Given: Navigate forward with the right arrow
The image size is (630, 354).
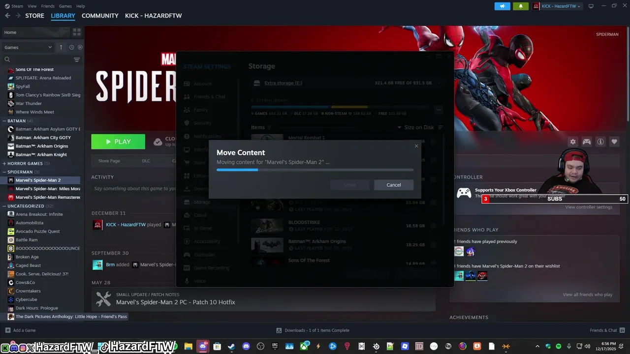Looking at the screenshot, I should pyautogui.click(x=18, y=16).
